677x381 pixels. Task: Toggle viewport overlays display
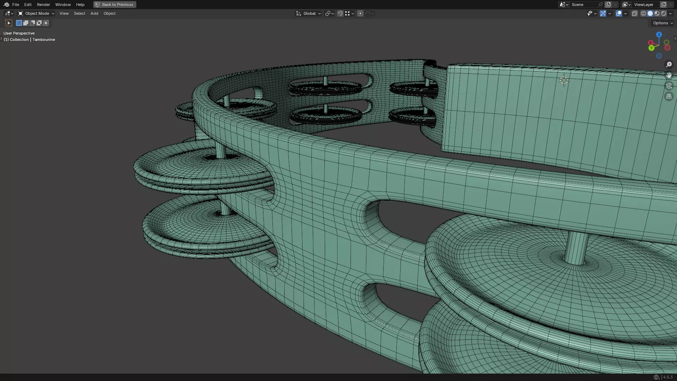[619, 13]
